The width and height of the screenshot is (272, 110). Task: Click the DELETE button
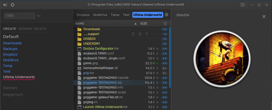coord(40,29)
